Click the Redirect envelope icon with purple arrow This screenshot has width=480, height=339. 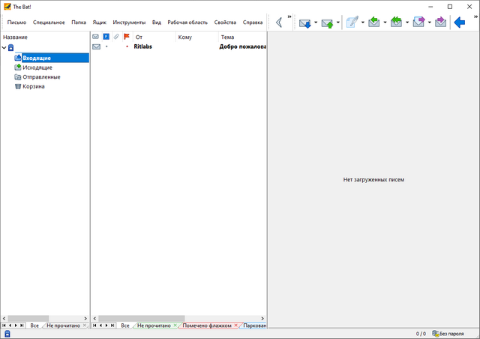click(x=440, y=22)
